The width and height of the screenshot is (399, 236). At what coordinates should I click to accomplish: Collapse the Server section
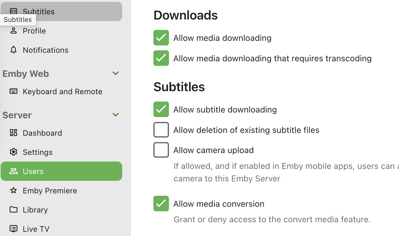point(115,115)
